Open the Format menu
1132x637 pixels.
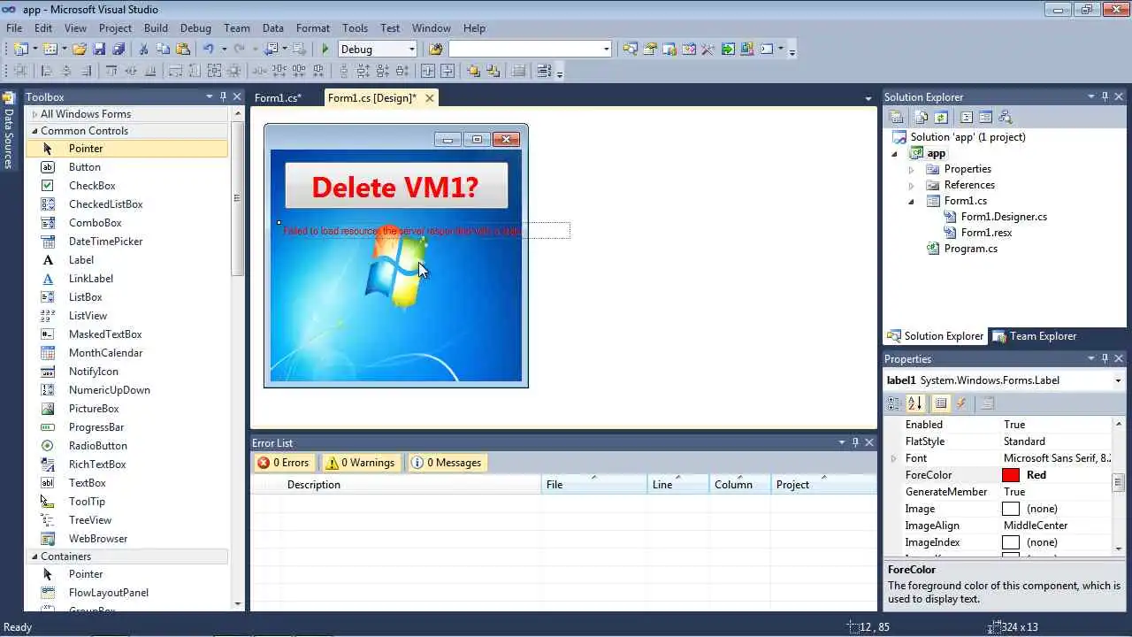[x=313, y=28]
